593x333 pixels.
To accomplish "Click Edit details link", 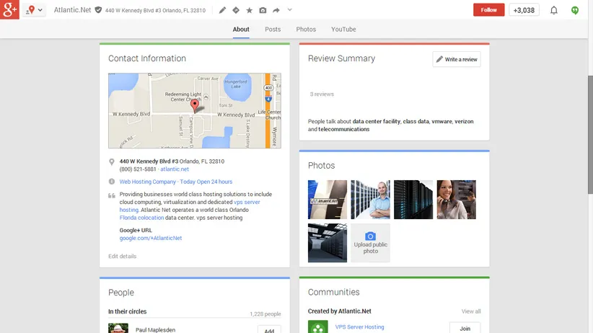I will [122, 256].
